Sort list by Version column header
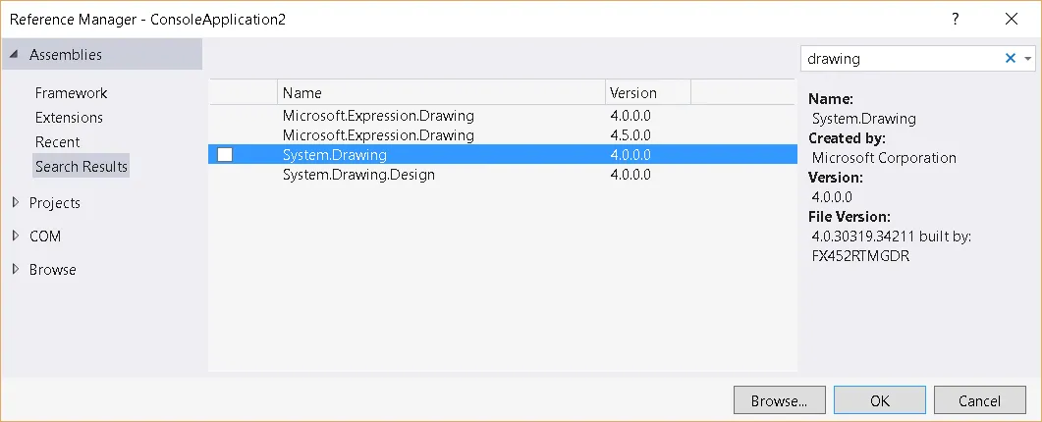Viewport: 1042px width, 422px height. tap(647, 93)
